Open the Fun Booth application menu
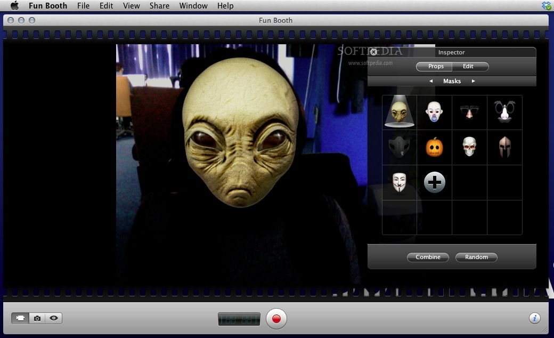Image resolution: width=554 pixels, height=338 pixels. click(x=48, y=6)
